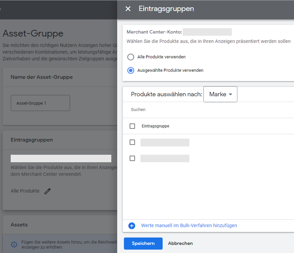Open the Marke dropdown
Screen dimensions: 294x253
(x=220, y=94)
